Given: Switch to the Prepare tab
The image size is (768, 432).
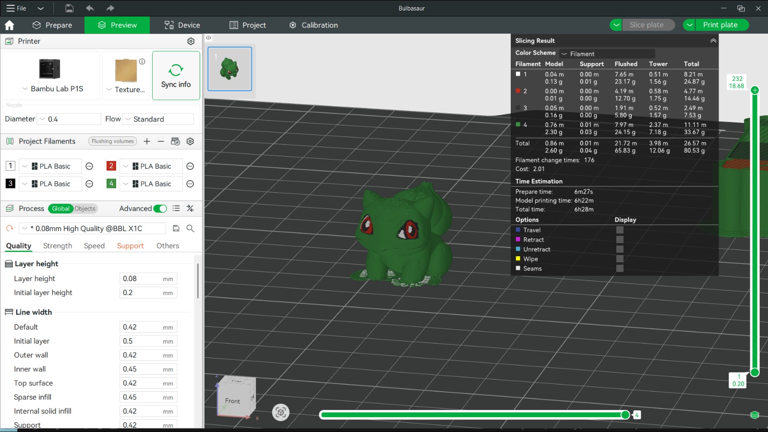Looking at the screenshot, I should pos(52,25).
